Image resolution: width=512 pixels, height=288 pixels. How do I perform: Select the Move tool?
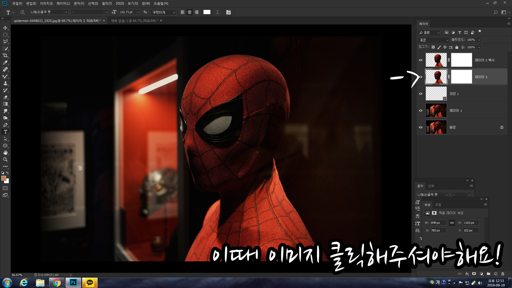(x=5, y=28)
